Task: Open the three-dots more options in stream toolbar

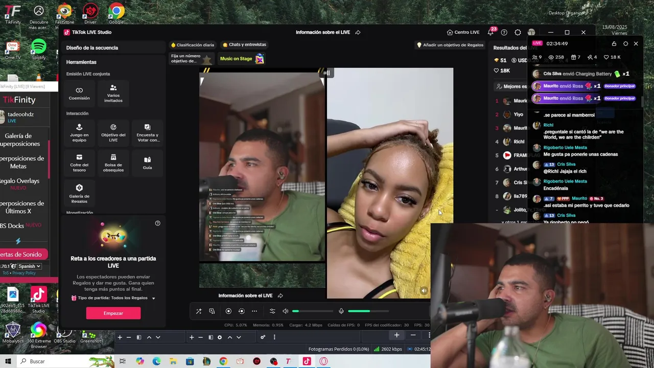Action: click(254, 311)
